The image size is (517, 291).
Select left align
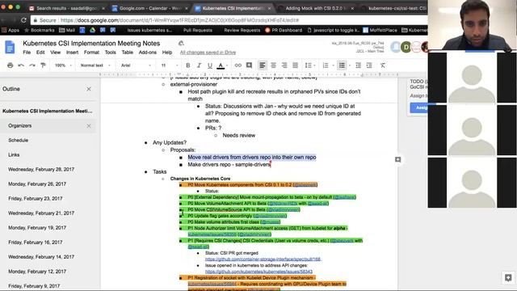(262, 65)
